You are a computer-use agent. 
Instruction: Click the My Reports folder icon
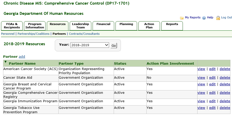[x=182, y=18]
